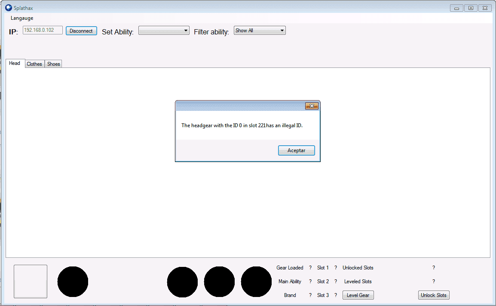Viewport: 496px width, 306px height.
Task: Switch to the Head tab
Action: 15,63
